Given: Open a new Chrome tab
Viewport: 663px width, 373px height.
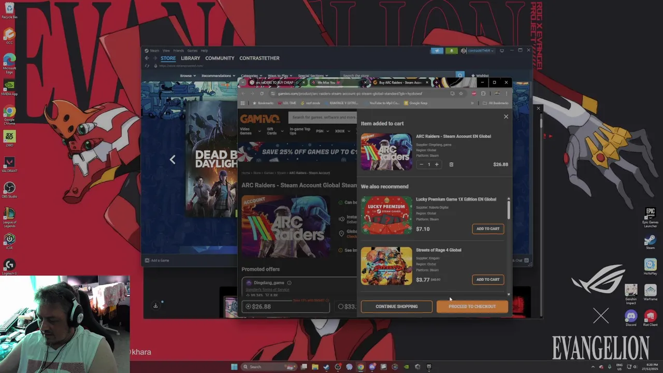Looking at the screenshot, I should tap(436, 82).
